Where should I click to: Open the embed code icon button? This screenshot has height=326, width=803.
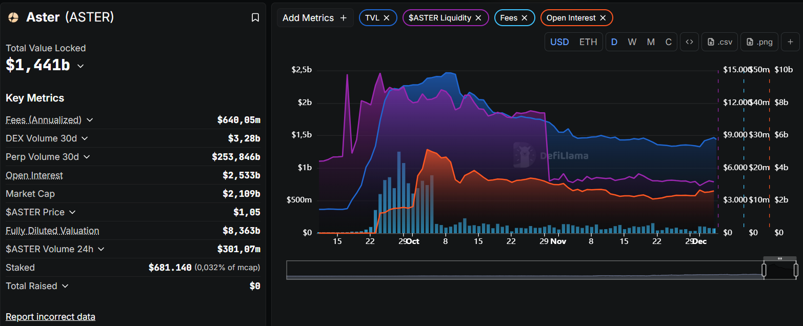pyautogui.click(x=689, y=42)
